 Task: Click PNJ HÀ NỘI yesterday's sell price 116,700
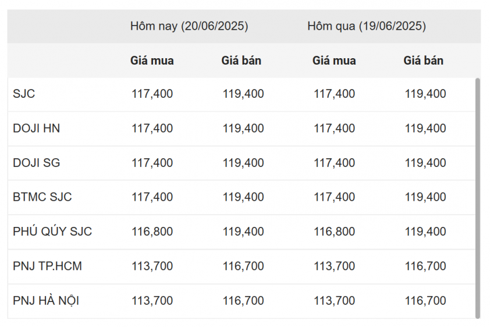425,301
